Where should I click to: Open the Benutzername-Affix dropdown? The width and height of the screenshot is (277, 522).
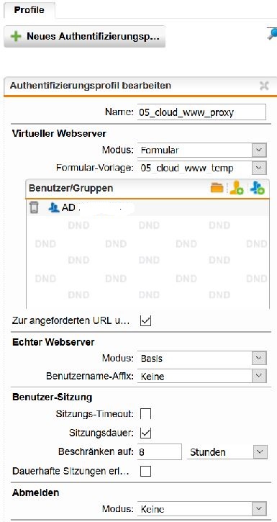coord(202,377)
